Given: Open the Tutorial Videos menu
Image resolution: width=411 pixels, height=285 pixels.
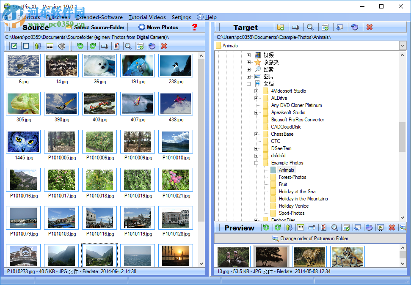Looking at the screenshot, I should click(147, 17).
